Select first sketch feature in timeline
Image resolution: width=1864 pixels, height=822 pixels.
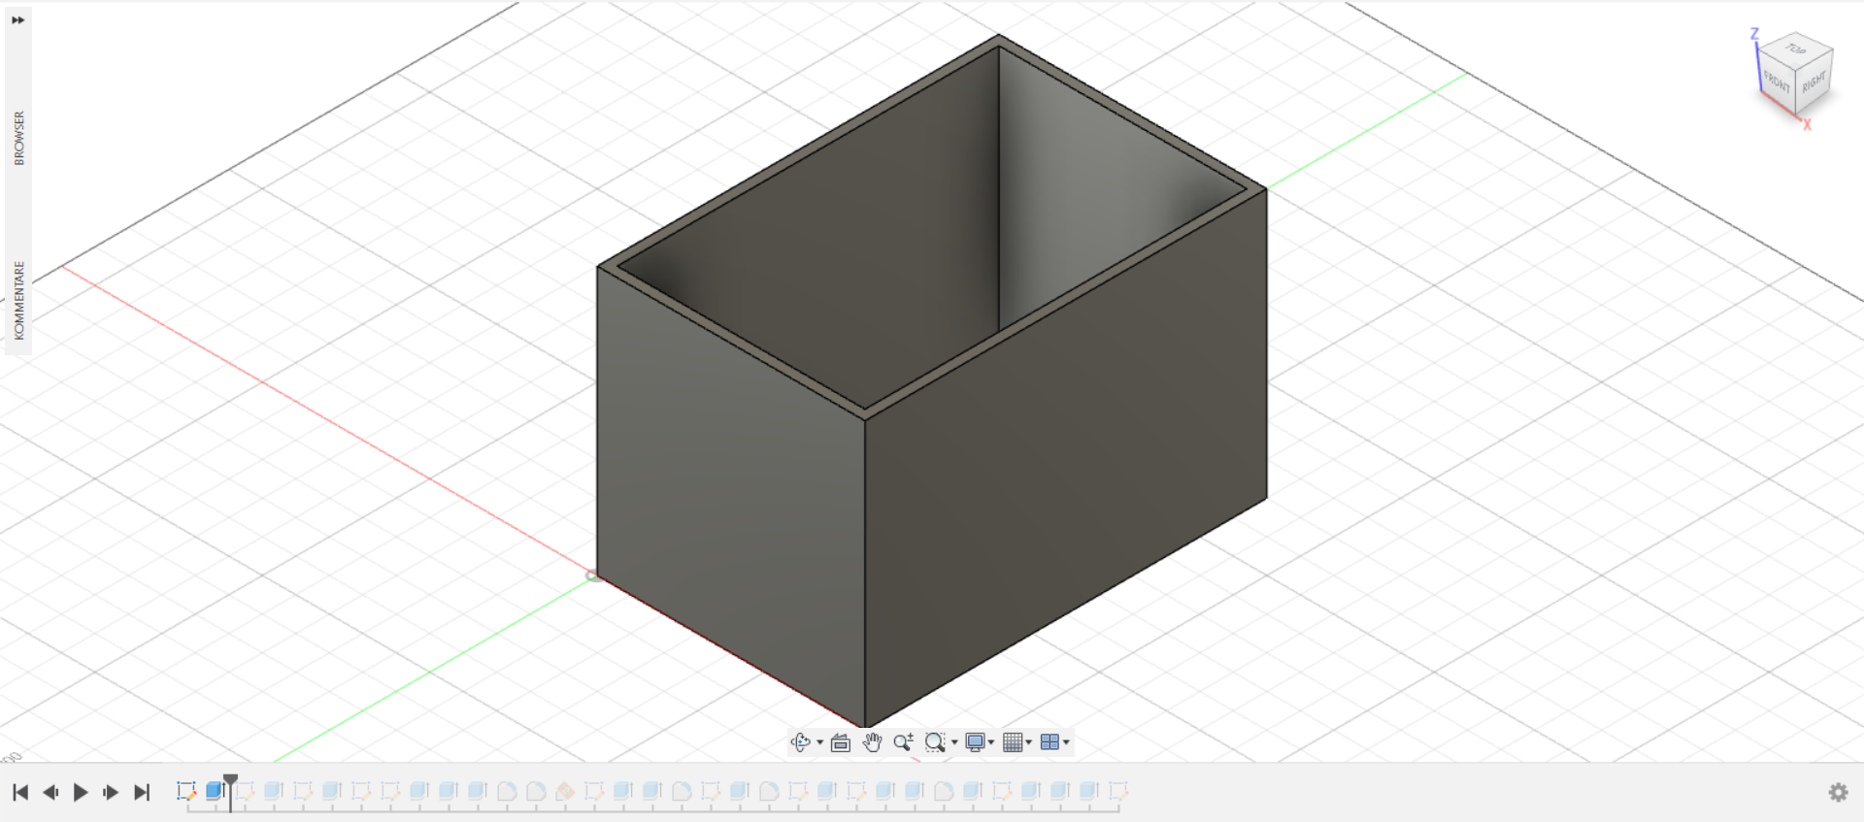pos(186,791)
